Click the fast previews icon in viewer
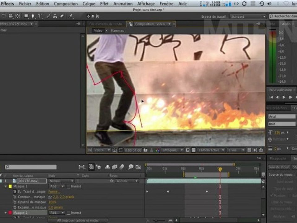297x223 pixels. click(x=255, y=150)
